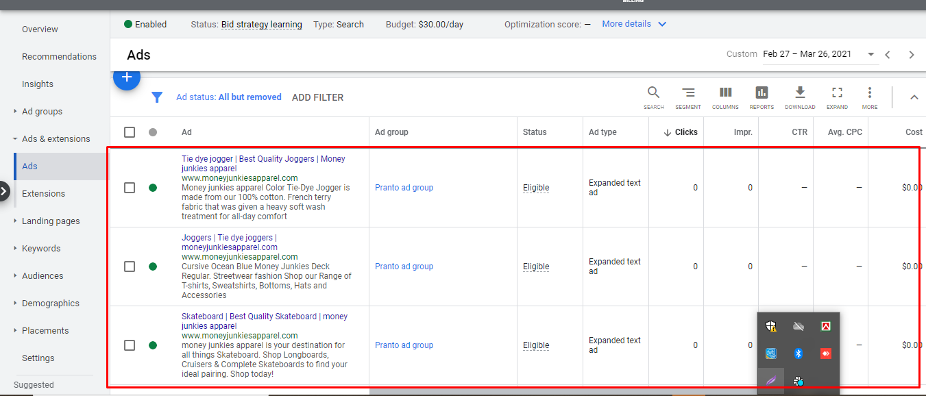Open the Columns icon
The image size is (926, 396).
coord(725,93)
